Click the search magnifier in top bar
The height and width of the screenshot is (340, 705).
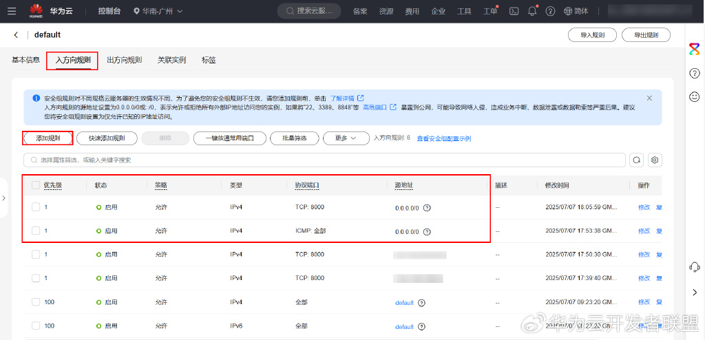291,11
